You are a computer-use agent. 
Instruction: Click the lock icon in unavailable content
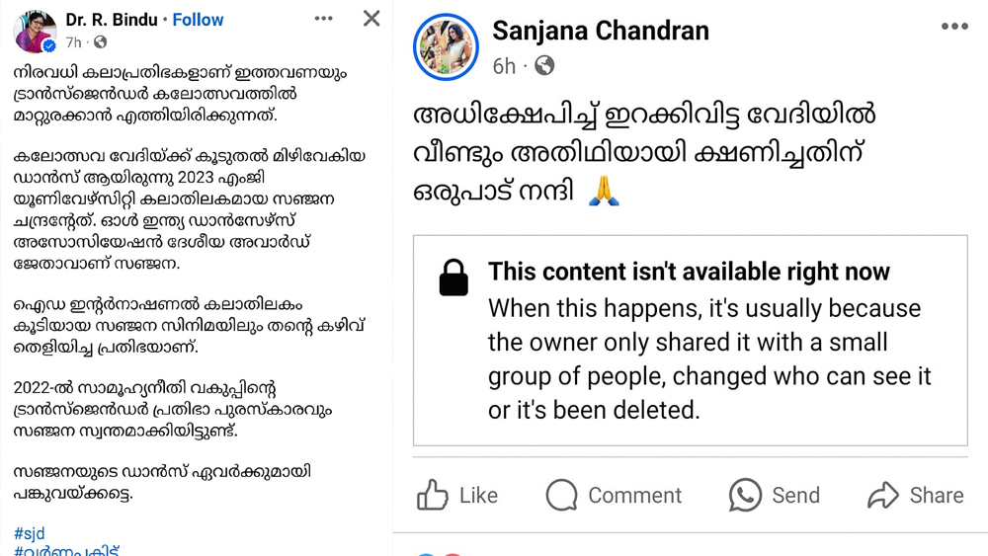453,278
